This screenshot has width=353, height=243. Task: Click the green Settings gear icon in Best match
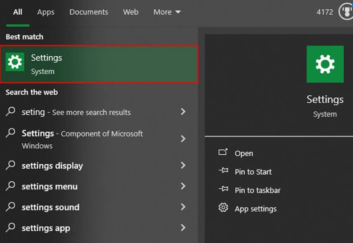pyautogui.click(x=15, y=62)
